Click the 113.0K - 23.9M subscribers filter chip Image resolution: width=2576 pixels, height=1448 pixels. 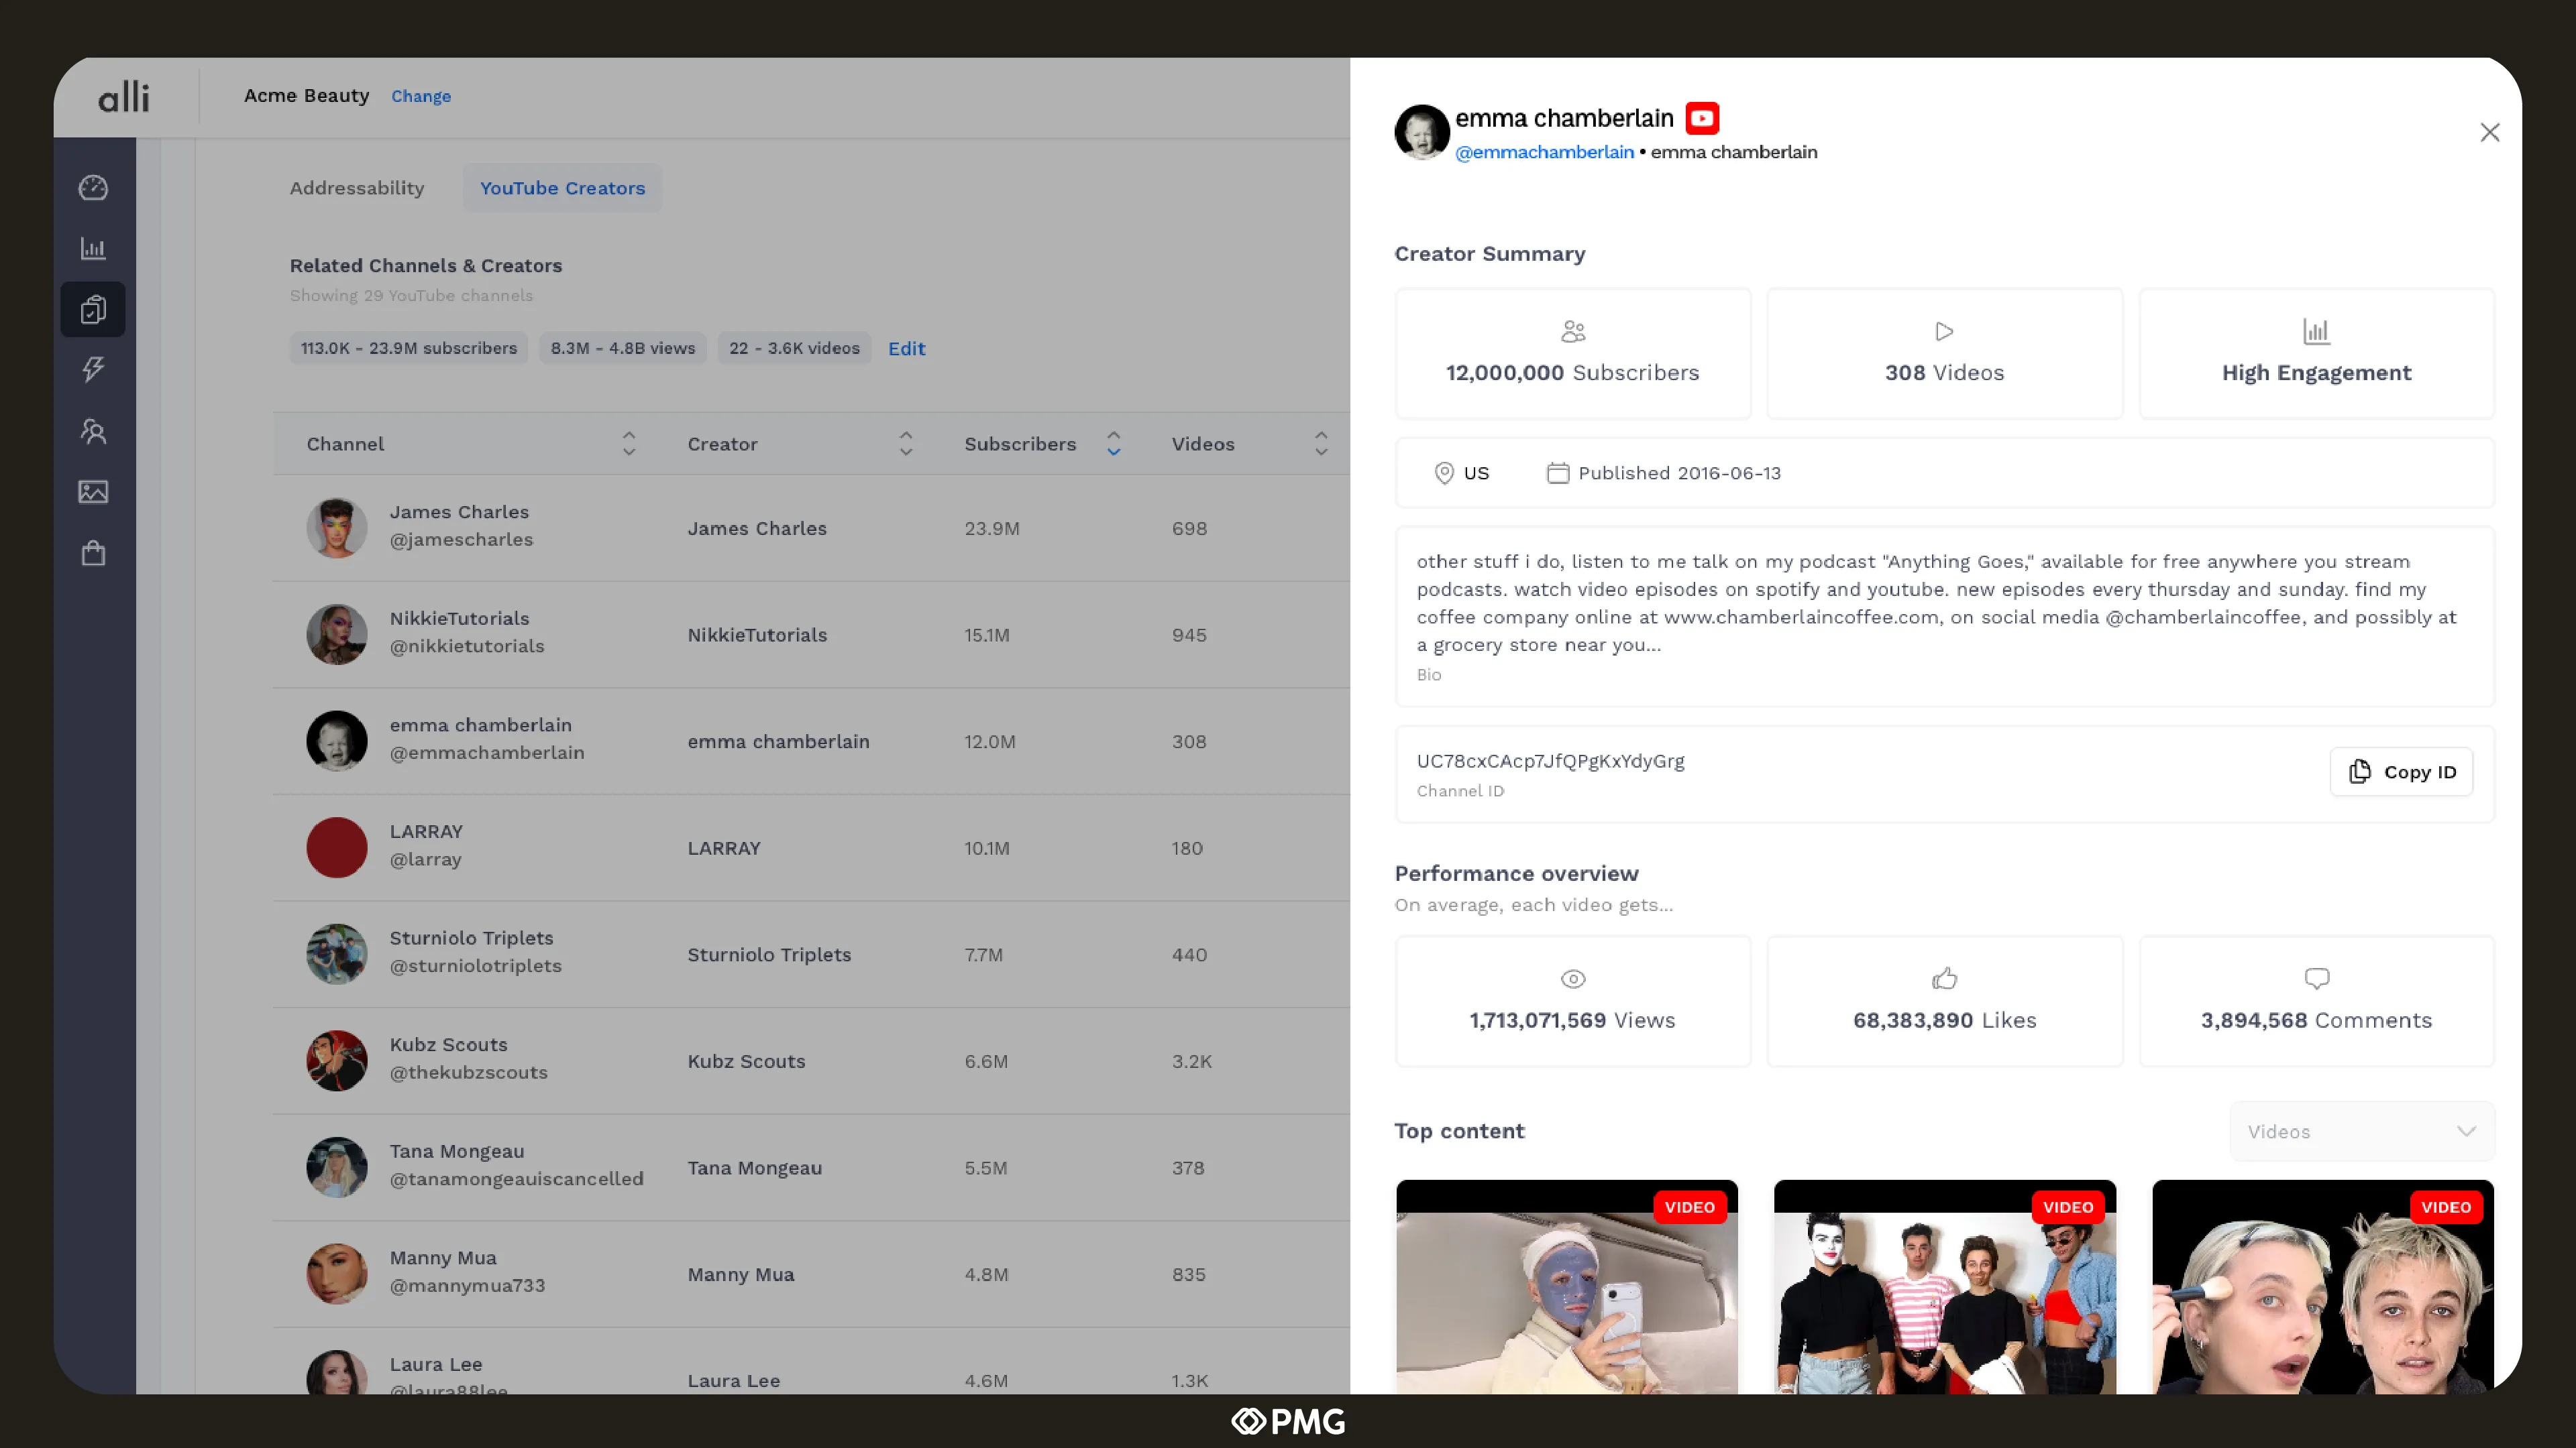tap(409, 348)
